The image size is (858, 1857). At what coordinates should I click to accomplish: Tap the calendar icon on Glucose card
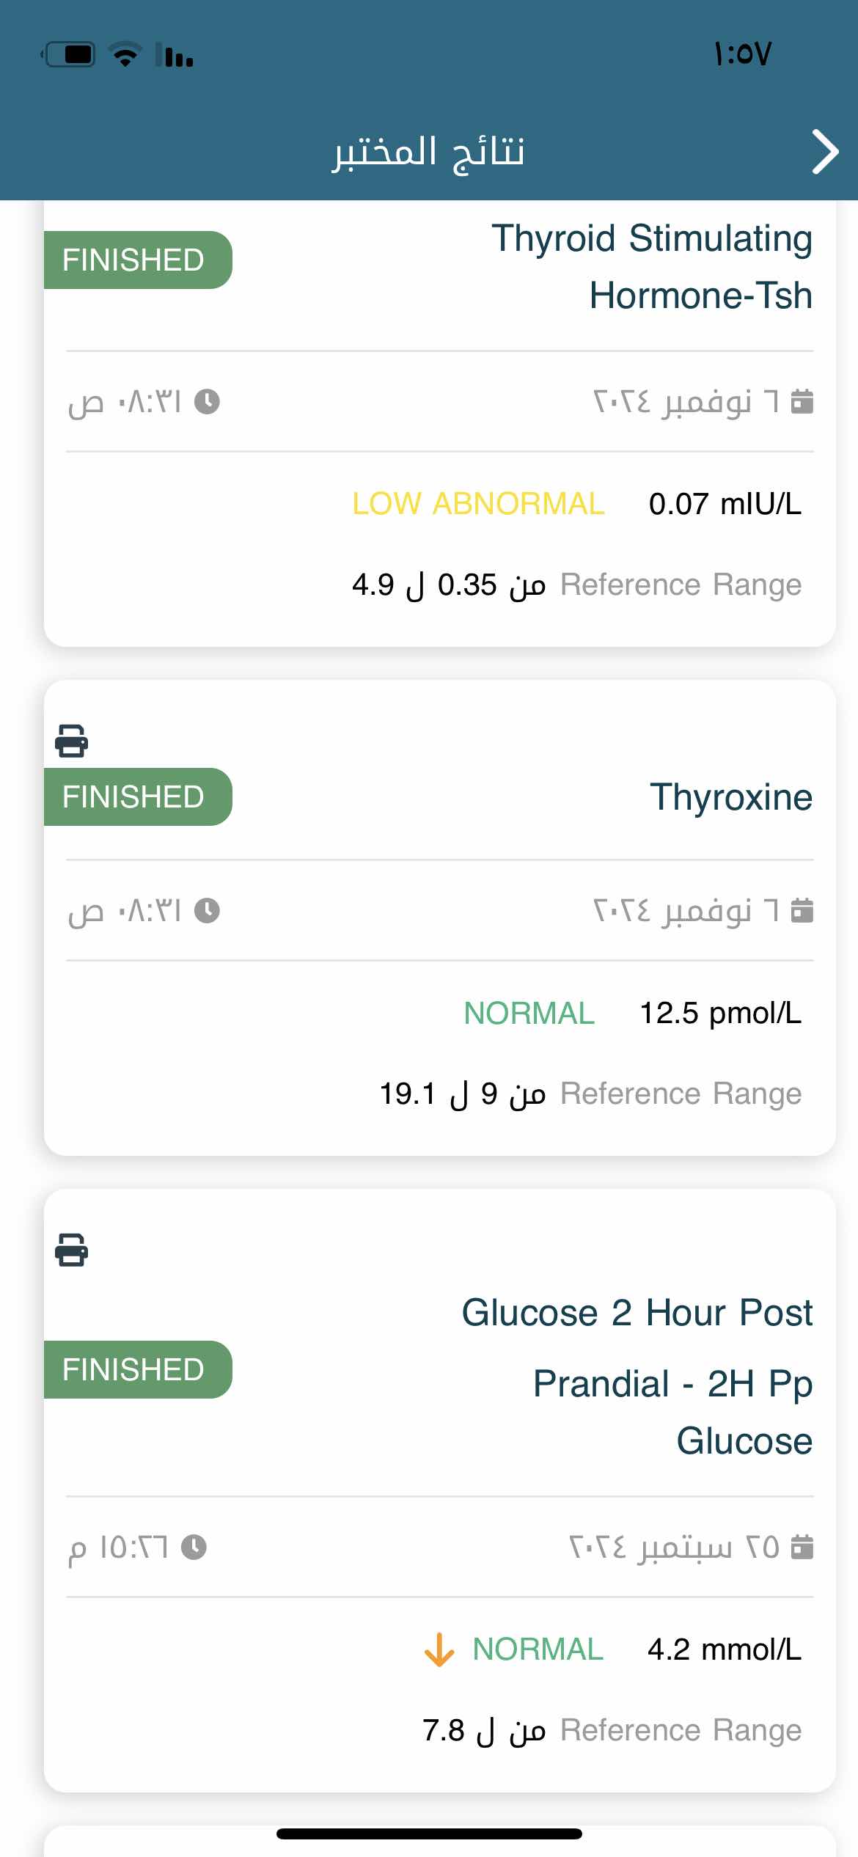pyautogui.click(x=802, y=1547)
